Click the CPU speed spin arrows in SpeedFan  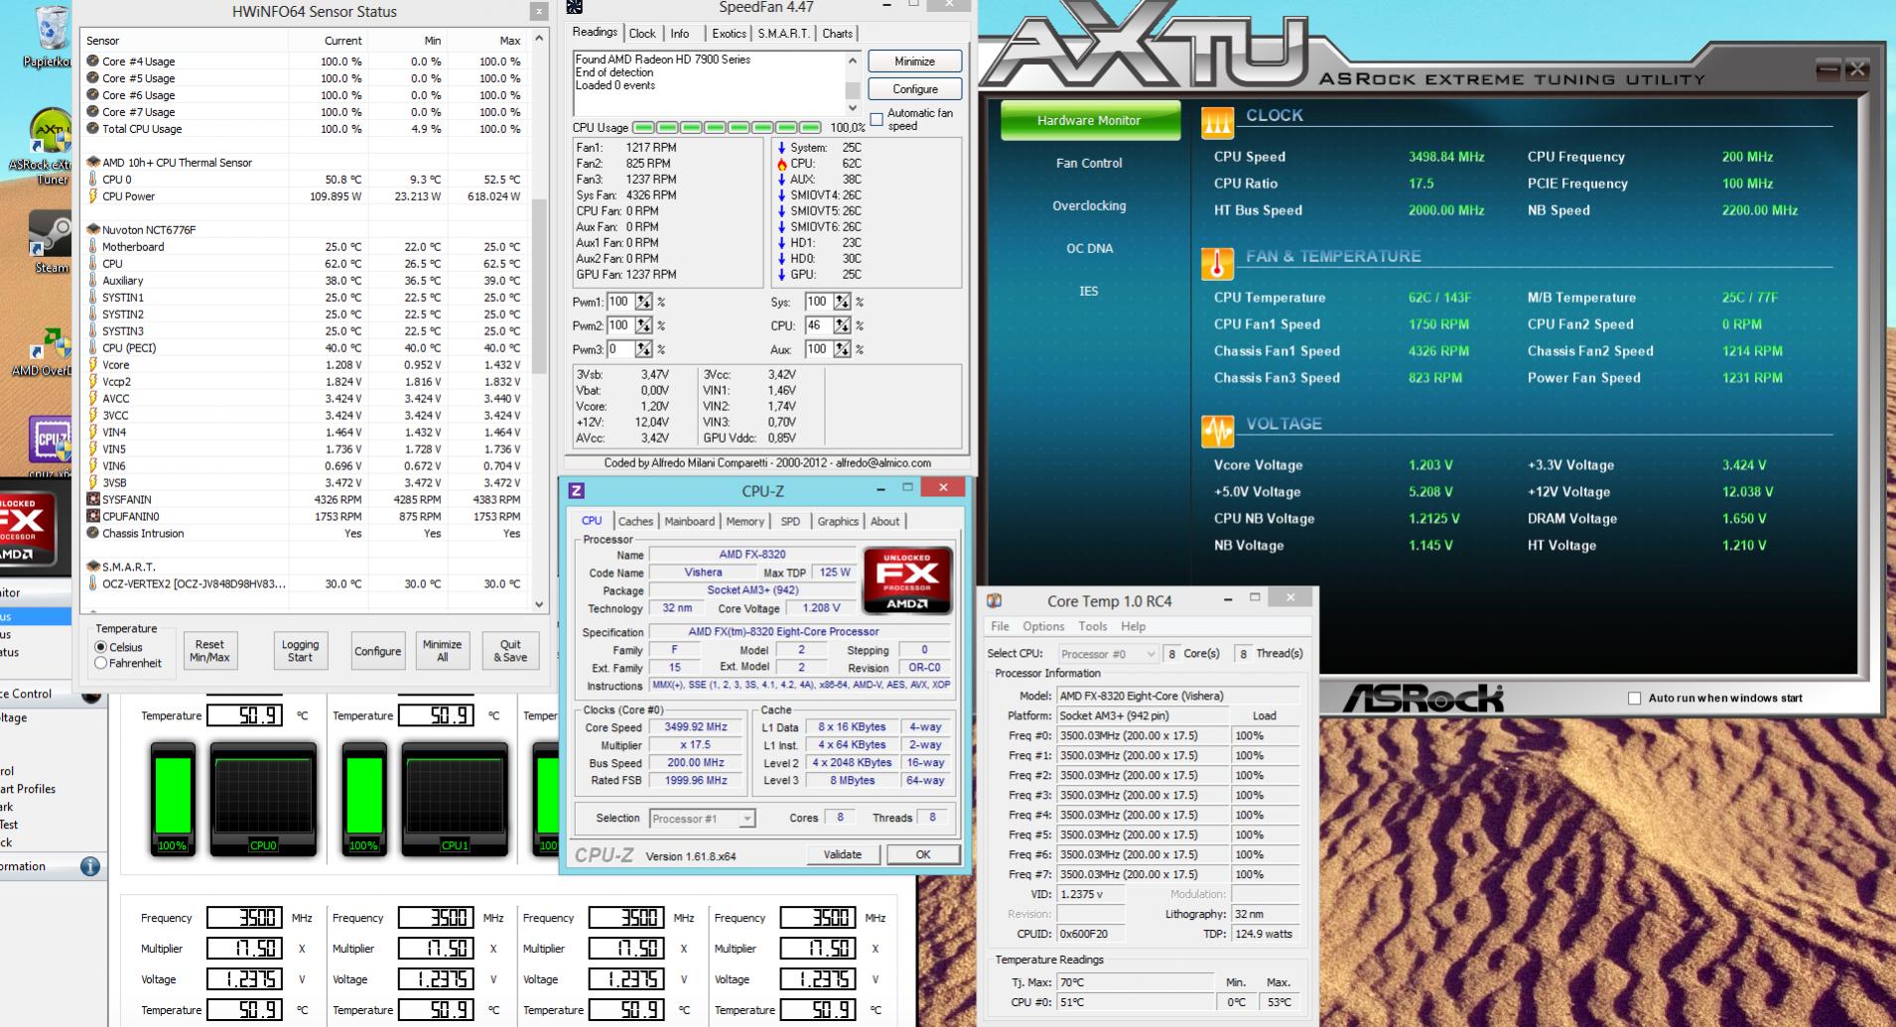tap(843, 325)
